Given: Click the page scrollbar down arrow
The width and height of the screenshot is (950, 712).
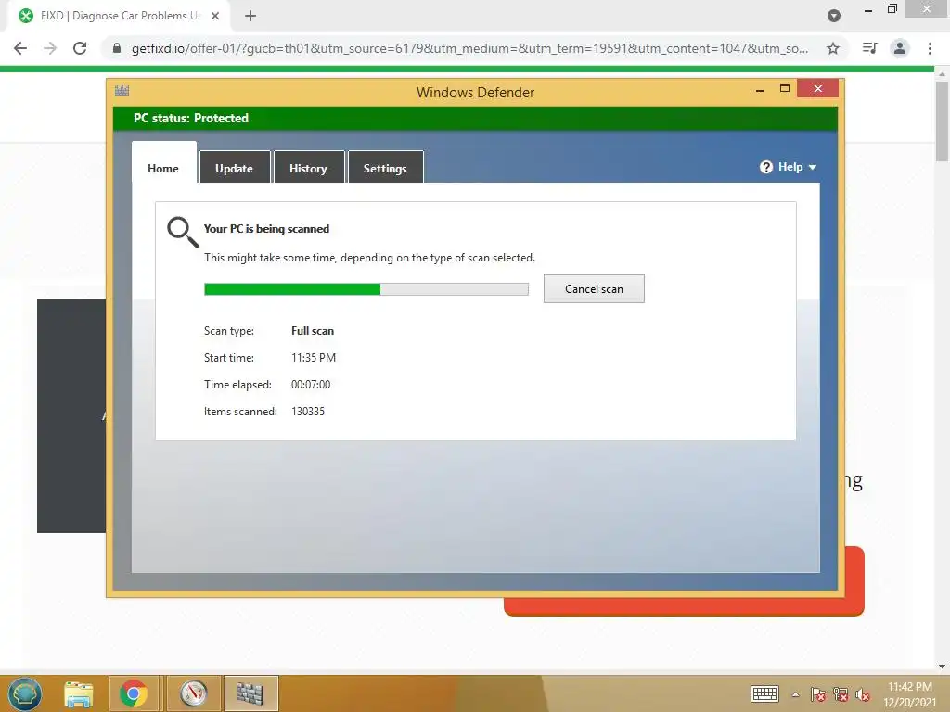Looking at the screenshot, I should point(942,667).
